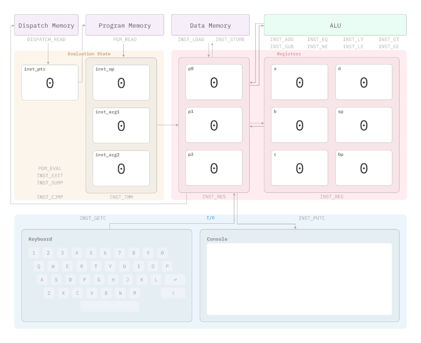Tap the 0 key on the keyboard
Viewport: 421px width, 343px height.
162,253
